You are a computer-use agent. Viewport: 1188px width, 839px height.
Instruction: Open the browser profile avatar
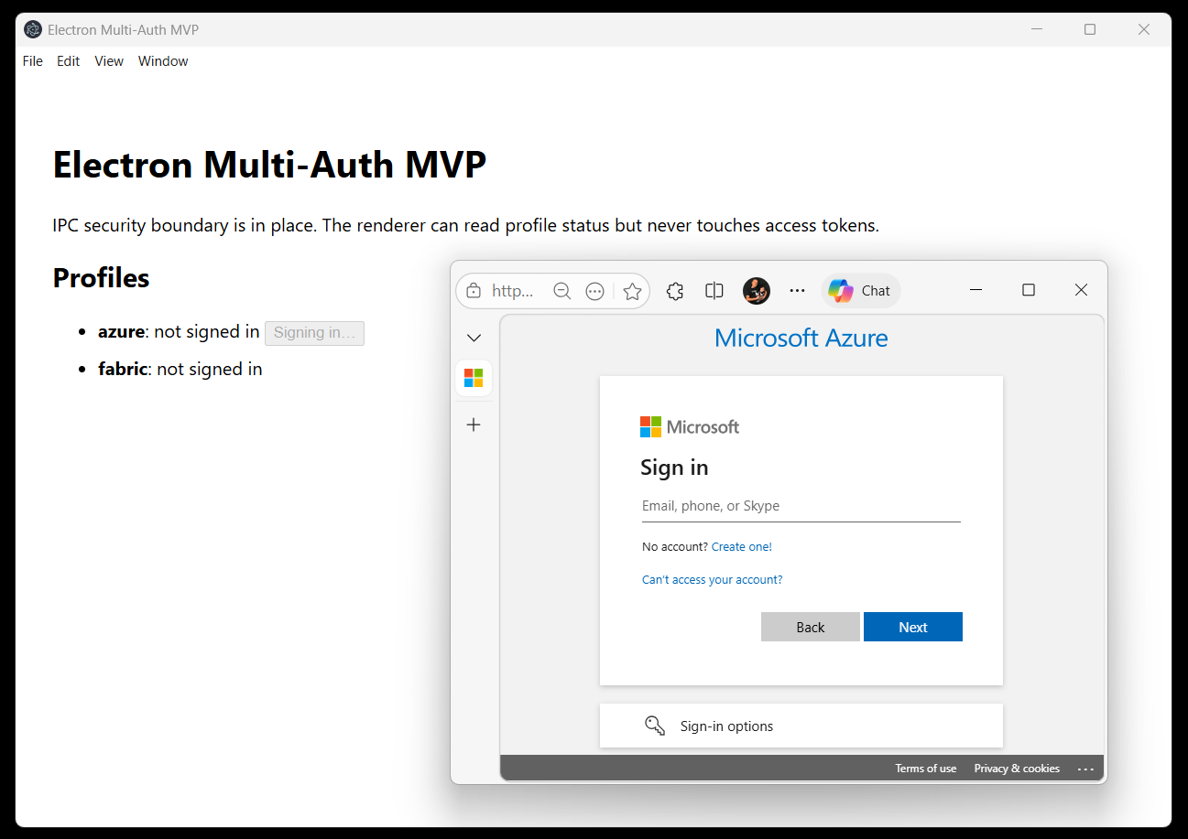[757, 291]
